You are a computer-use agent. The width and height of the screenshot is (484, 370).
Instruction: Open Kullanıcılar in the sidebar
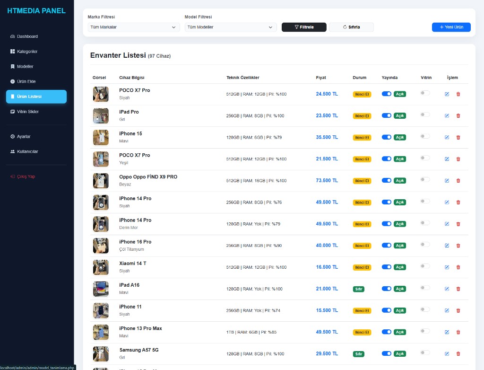[36, 151]
